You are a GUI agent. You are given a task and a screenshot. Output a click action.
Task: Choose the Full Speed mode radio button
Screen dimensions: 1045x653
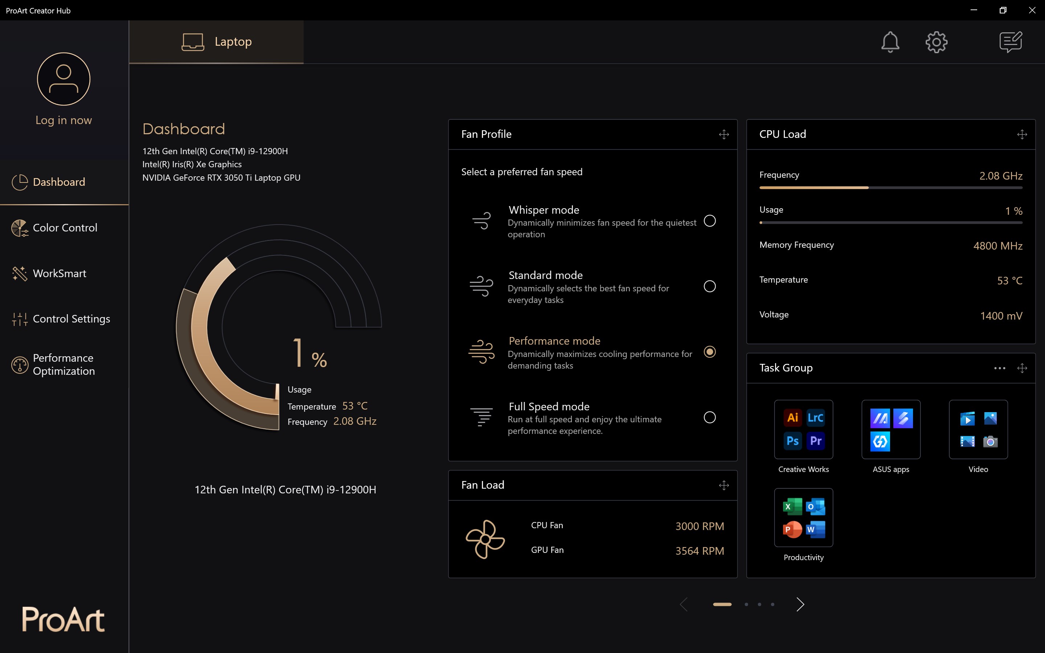pos(709,417)
